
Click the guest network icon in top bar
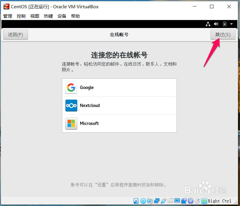click(208, 24)
